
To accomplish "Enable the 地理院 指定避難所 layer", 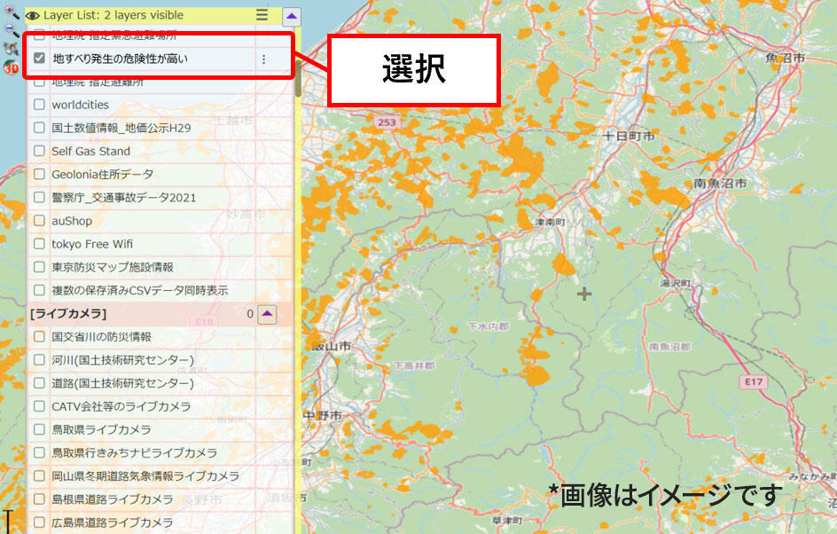I will pos(39,81).
